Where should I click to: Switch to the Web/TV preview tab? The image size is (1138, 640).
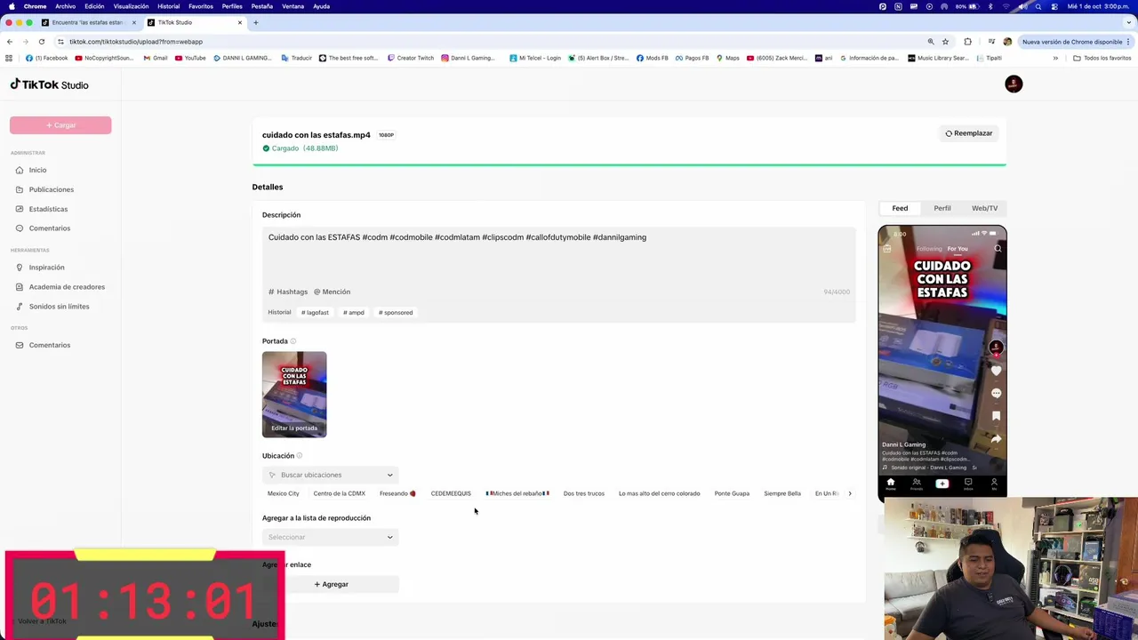(984, 208)
